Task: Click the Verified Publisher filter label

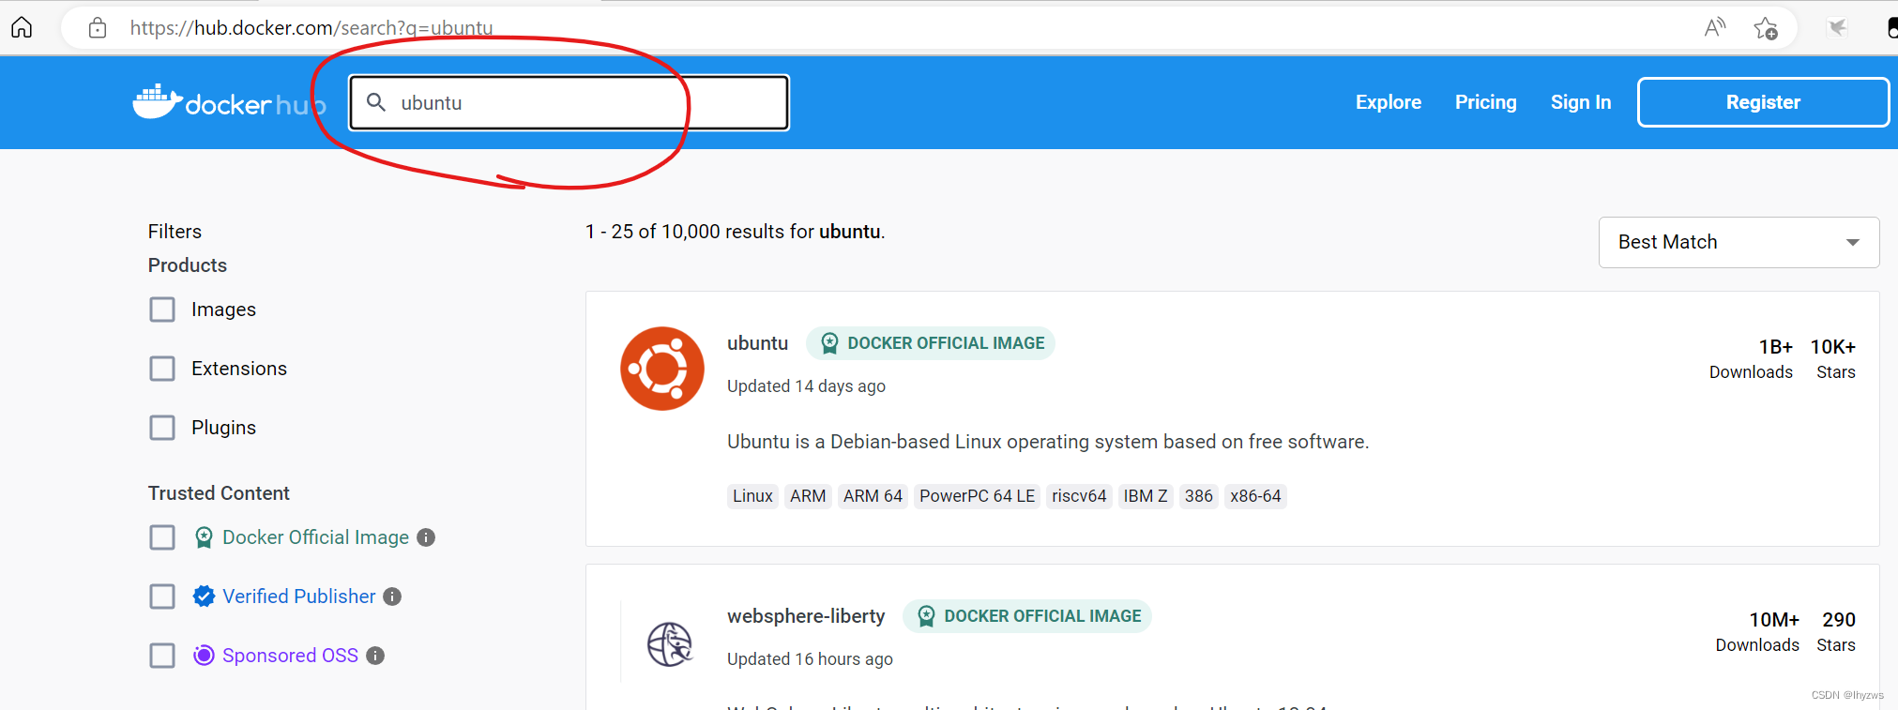Action: point(298,597)
